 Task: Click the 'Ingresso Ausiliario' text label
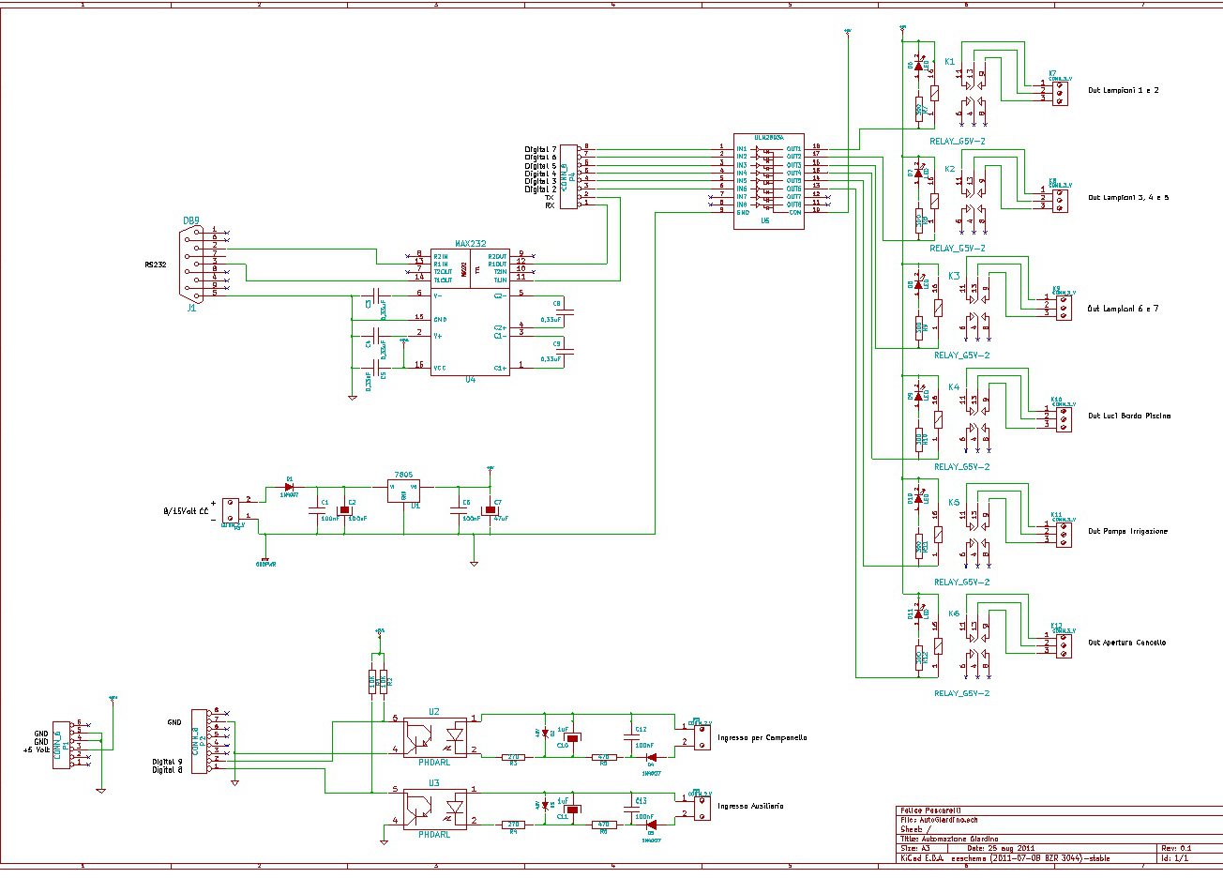point(750,806)
